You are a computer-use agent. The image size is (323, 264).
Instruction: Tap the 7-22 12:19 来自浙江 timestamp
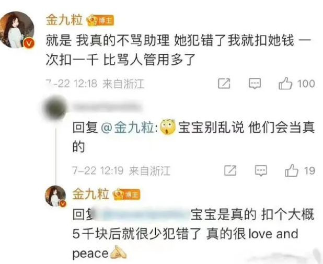121,171
